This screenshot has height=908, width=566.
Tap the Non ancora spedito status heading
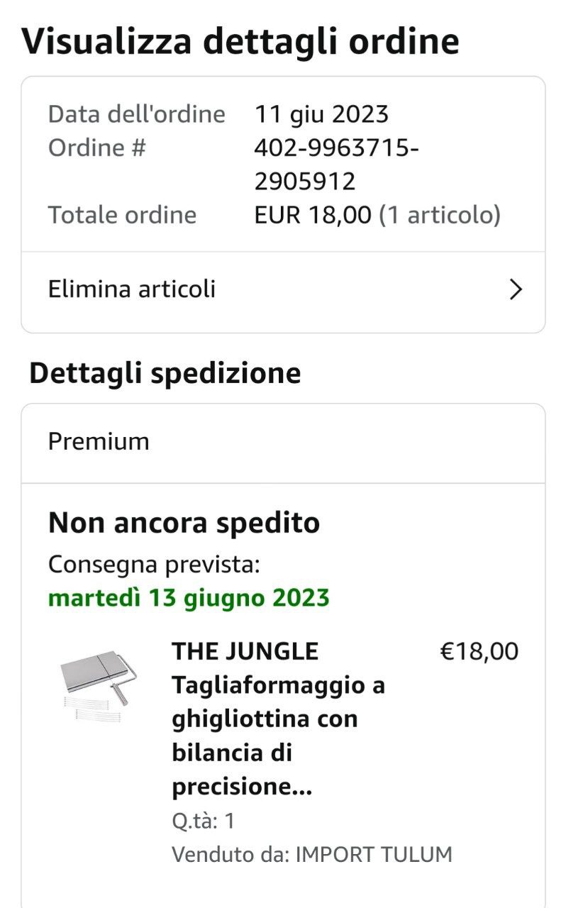(184, 524)
